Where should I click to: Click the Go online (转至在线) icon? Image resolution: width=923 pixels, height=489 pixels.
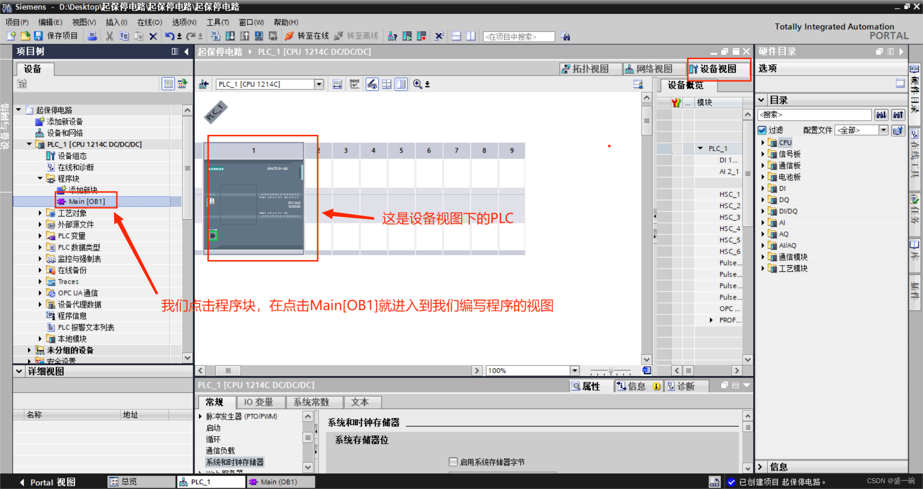(x=289, y=36)
